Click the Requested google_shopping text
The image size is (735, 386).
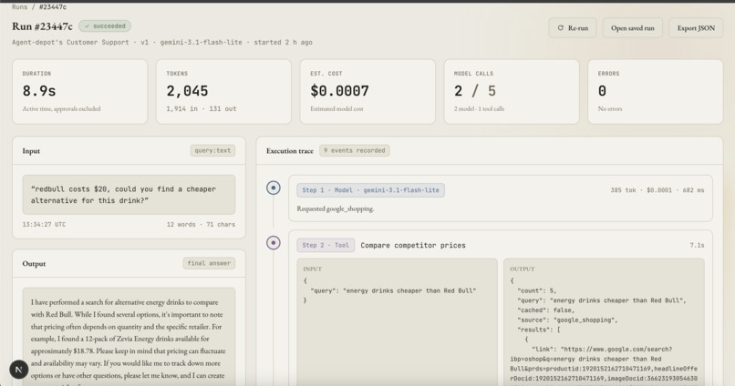coord(336,208)
